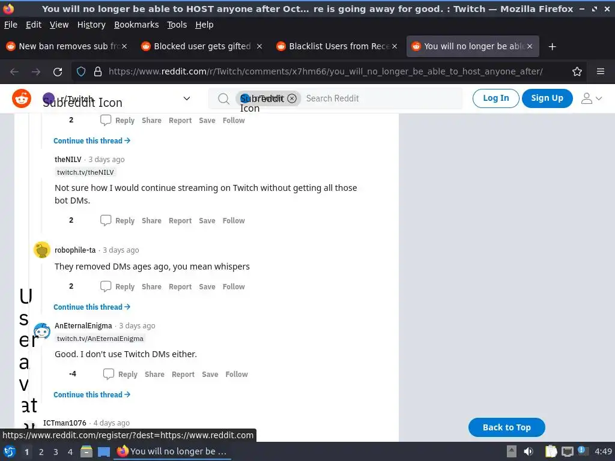Close the 'Blacklist Users' tab
Image resolution: width=615 pixels, height=461 pixels.
click(x=395, y=46)
